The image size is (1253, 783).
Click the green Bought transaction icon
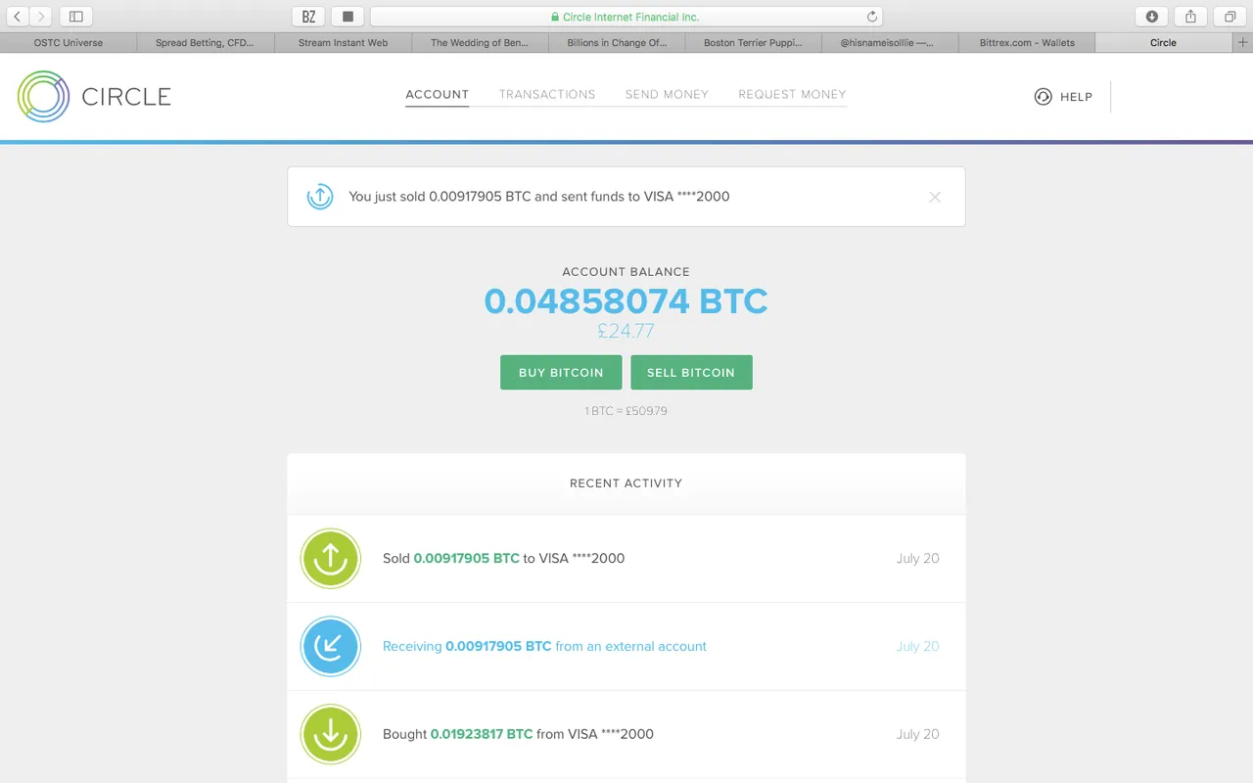(330, 734)
